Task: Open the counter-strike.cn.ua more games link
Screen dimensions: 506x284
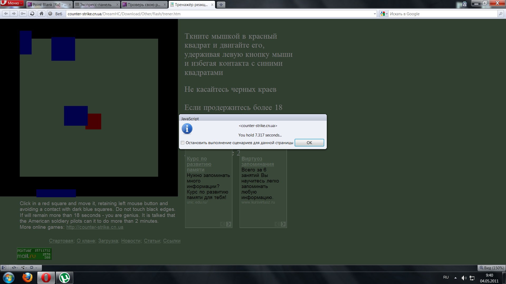Action: click(x=95, y=227)
